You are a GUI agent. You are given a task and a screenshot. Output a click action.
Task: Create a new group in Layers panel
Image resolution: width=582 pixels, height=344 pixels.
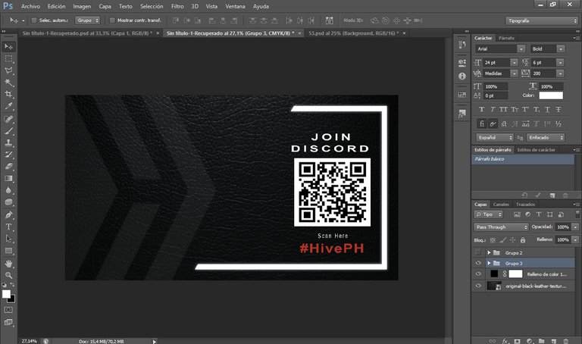542,341
